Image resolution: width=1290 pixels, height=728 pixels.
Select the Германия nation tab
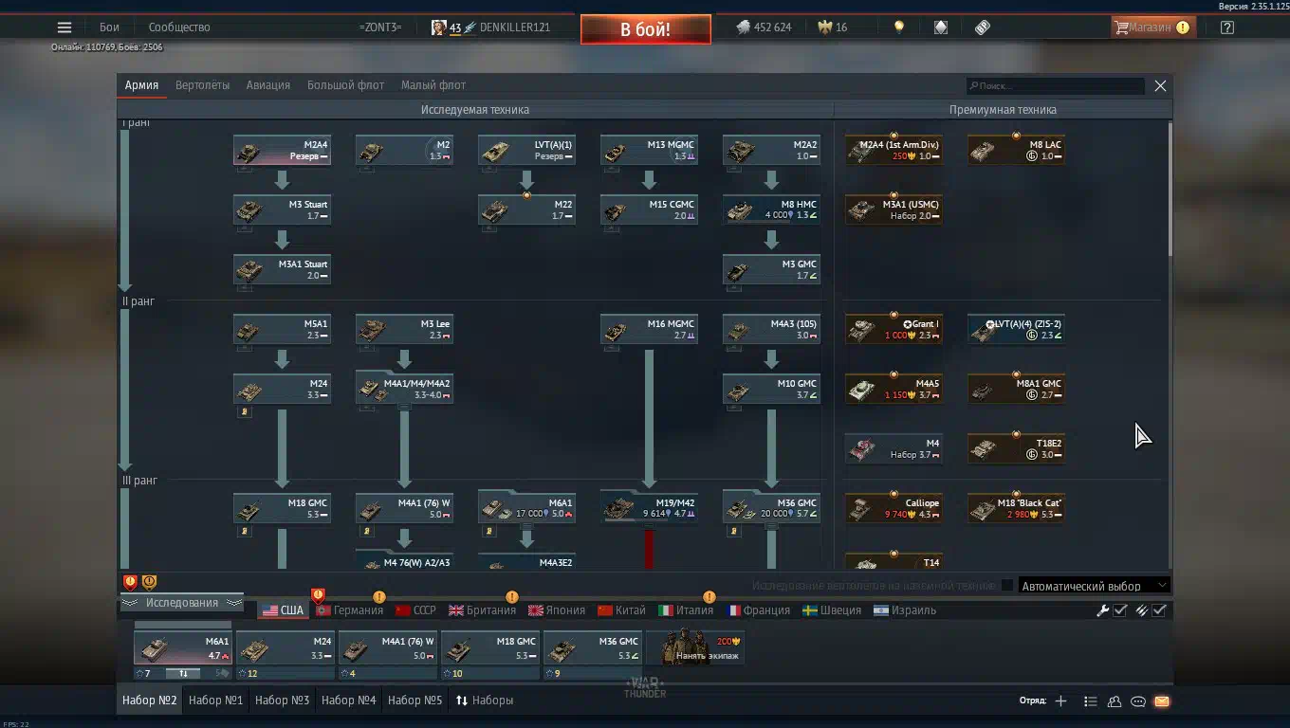click(349, 610)
